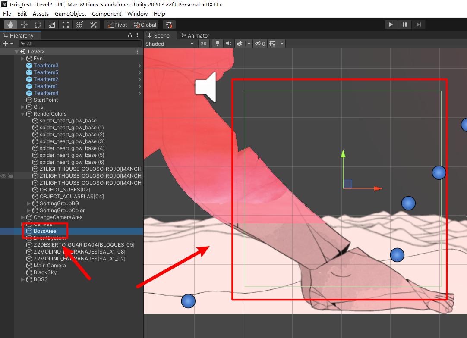Screen dimensions: 467x338
Task: Open the GameObject menu
Action: 70,14
